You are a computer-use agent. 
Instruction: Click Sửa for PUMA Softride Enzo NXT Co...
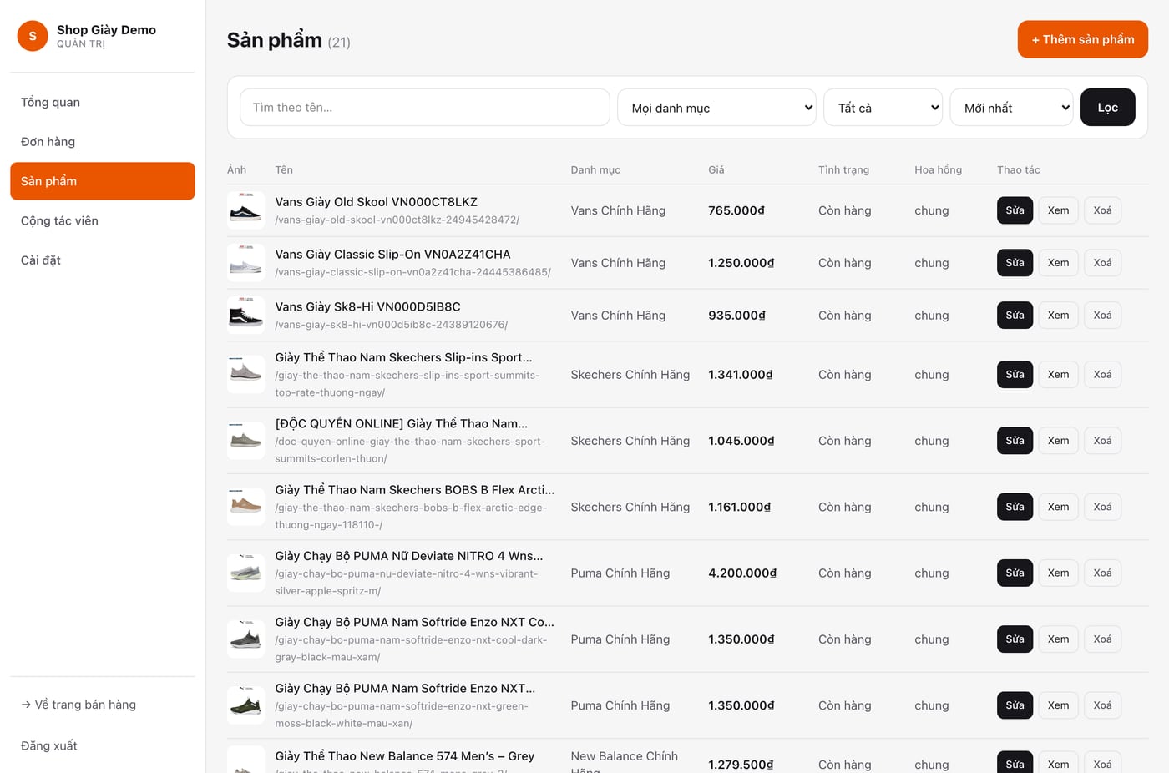pyautogui.click(x=1015, y=639)
